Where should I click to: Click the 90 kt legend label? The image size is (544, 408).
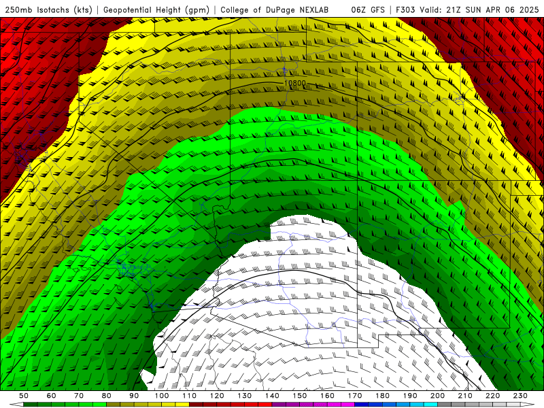pos(134,396)
